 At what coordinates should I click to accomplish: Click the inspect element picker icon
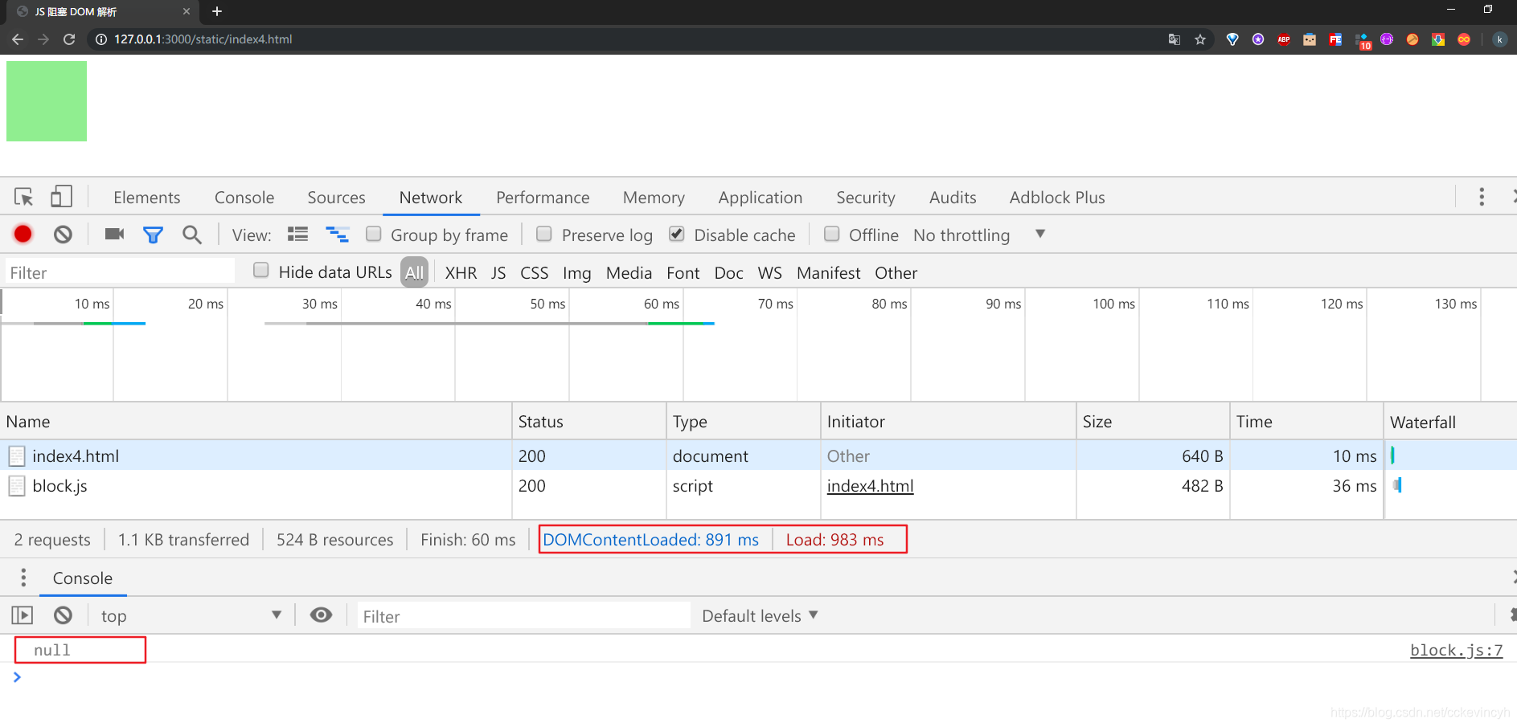pyautogui.click(x=23, y=197)
